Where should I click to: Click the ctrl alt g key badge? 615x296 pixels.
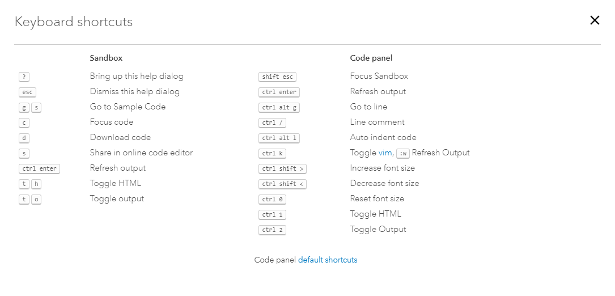[x=279, y=107]
